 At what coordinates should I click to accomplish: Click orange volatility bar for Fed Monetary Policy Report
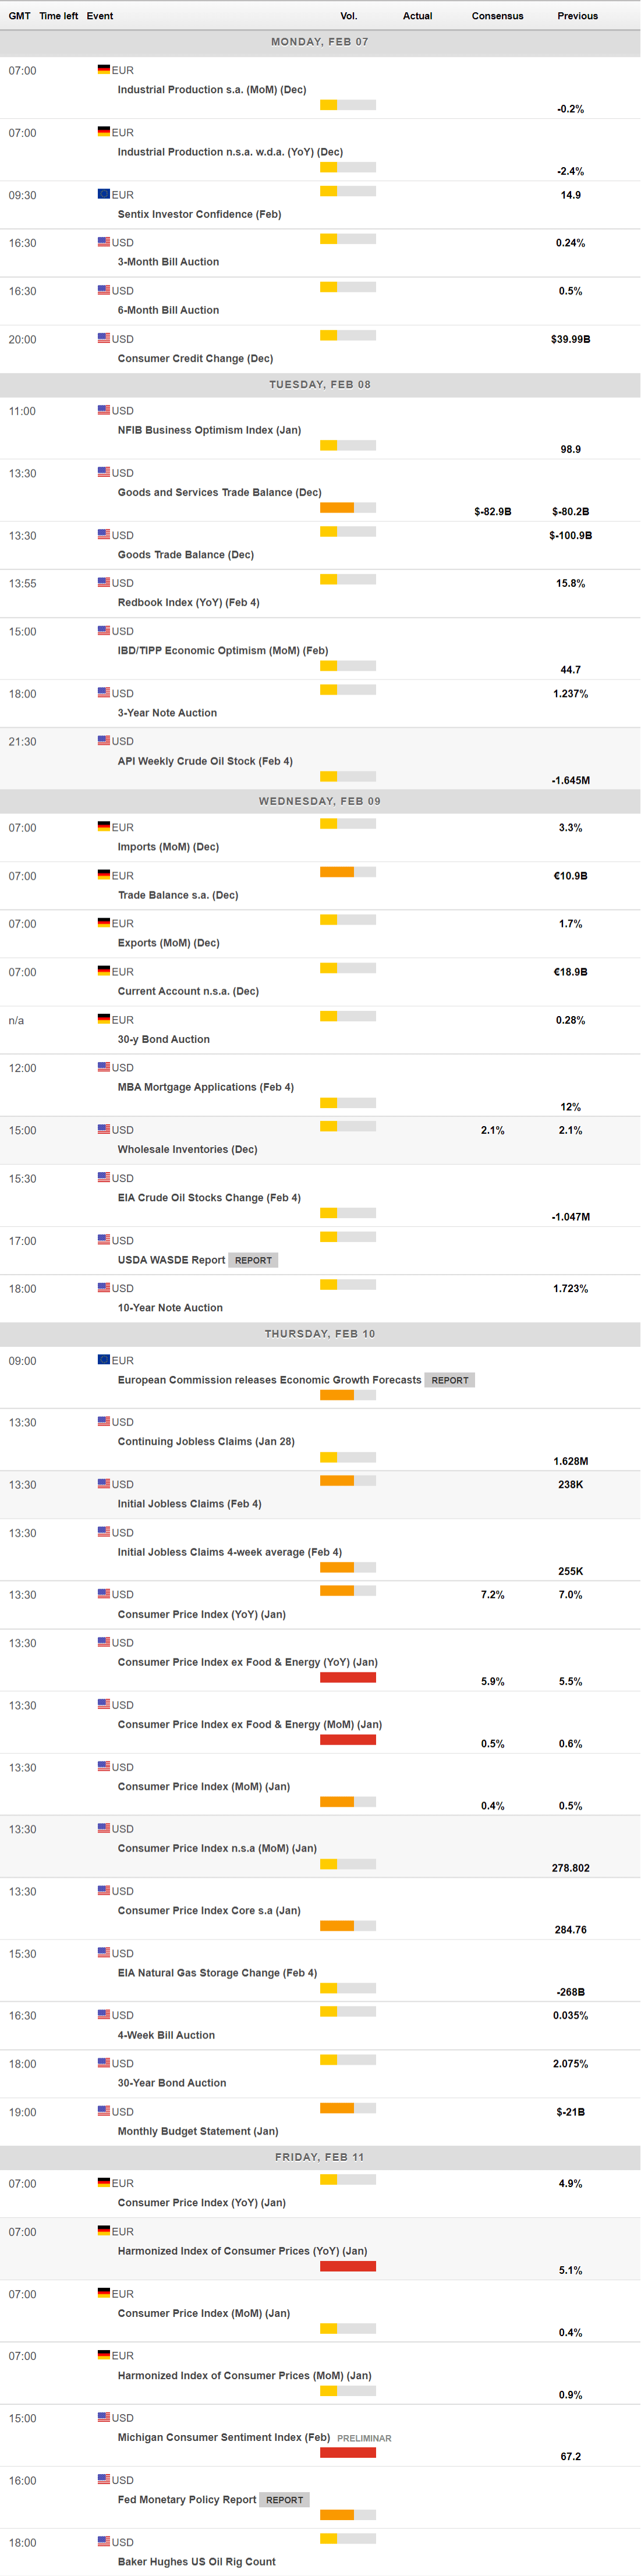pos(337,2514)
